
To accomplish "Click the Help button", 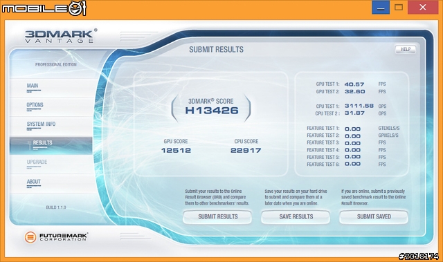I will point(406,49).
